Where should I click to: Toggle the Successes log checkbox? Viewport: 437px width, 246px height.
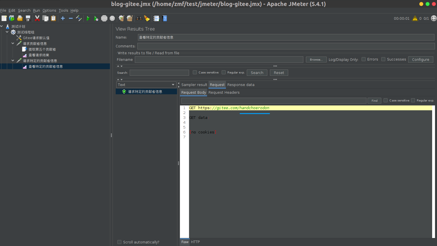point(383,59)
